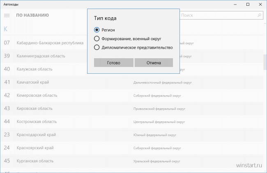Viewport: 267px width, 173px height.
Task: Confirm dialog with Готово button
Action: tap(113, 63)
